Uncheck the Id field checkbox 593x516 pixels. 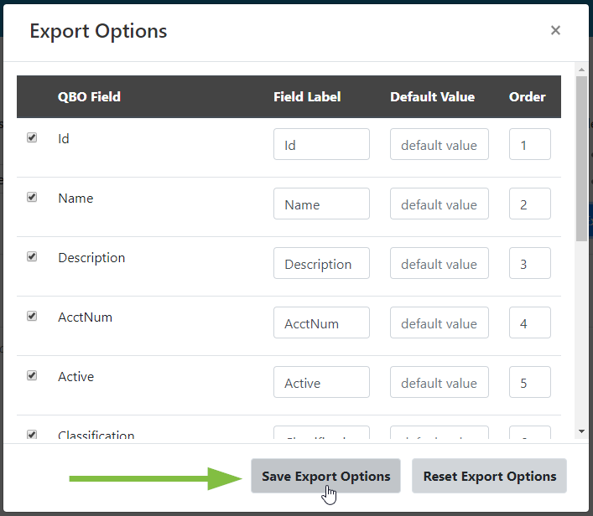(x=32, y=137)
